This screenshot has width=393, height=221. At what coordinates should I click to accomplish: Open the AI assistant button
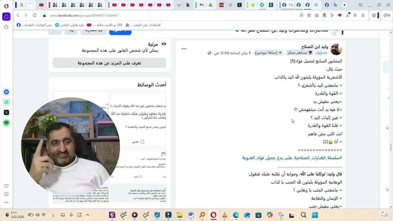[x=386, y=15]
